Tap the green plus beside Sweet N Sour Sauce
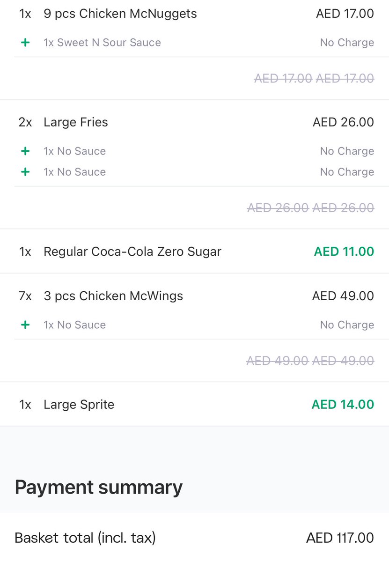 coord(25,43)
